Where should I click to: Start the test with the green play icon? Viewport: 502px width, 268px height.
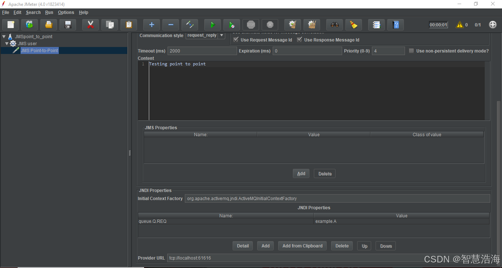point(212,25)
